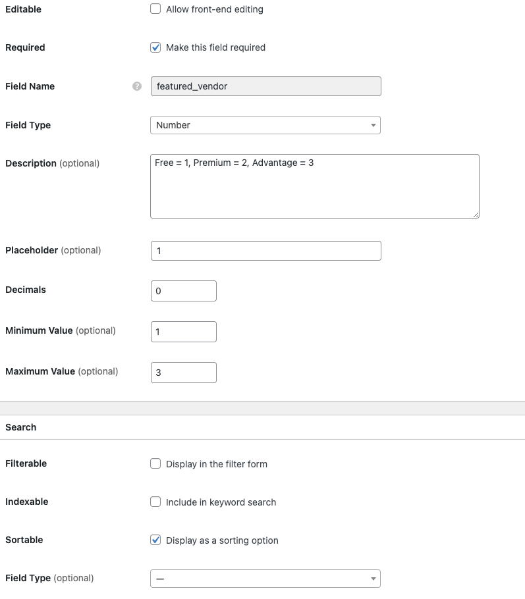This screenshot has width=525, height=599.
Task: Focus the Description text area
Action: [x=314, y=186]
